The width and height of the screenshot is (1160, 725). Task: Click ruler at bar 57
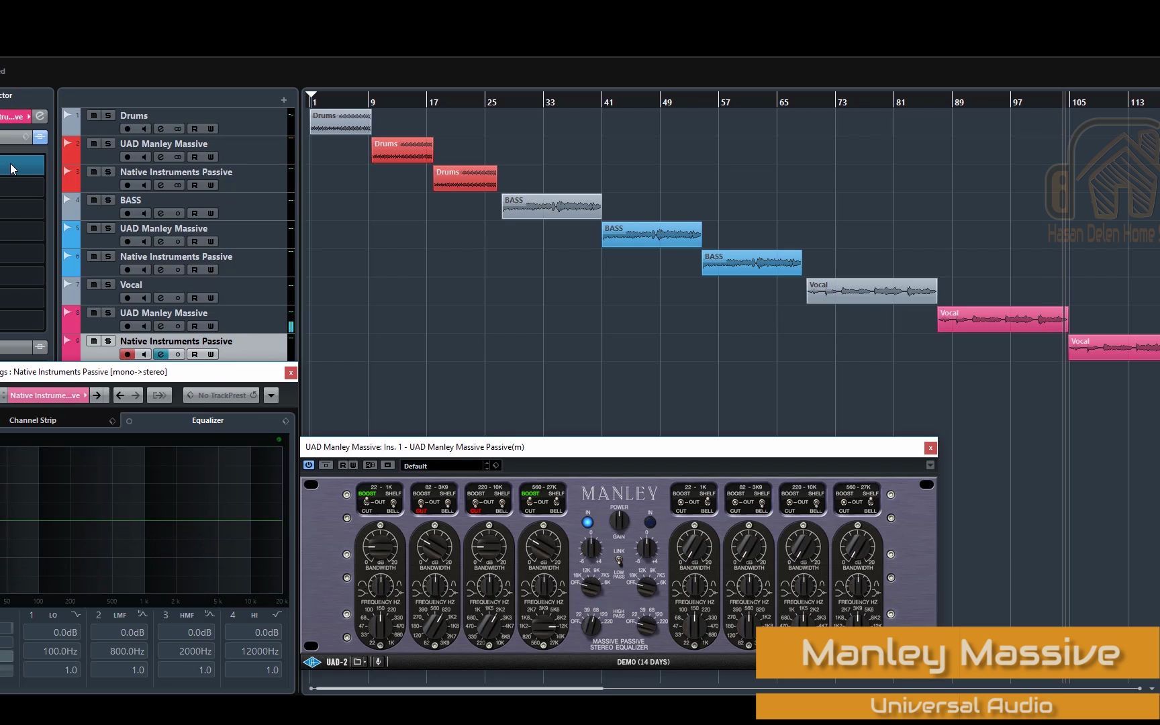[725, 102]
